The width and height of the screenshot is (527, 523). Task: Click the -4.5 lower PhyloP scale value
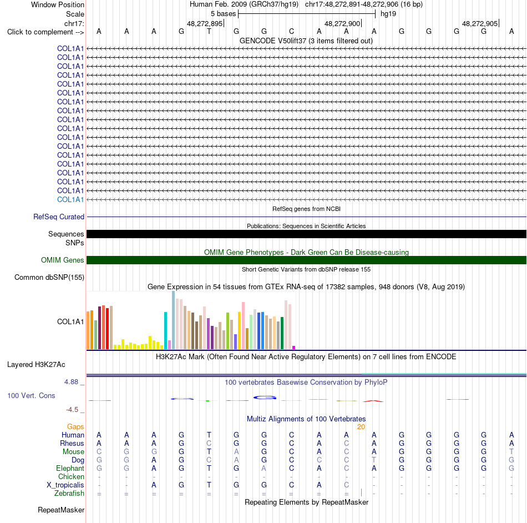click(72, 410)
